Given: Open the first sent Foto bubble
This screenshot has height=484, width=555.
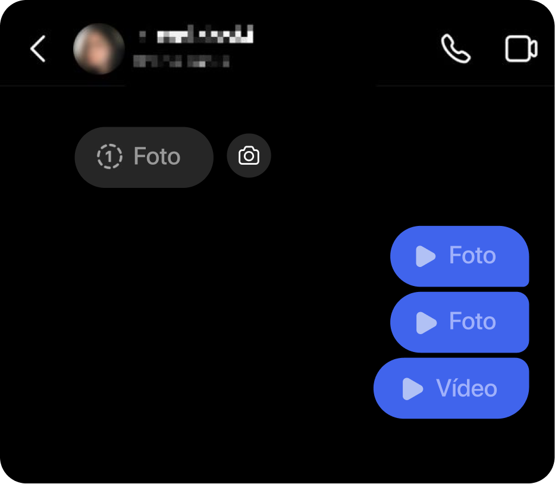Looking at the screenshot, I should [459, 256].
